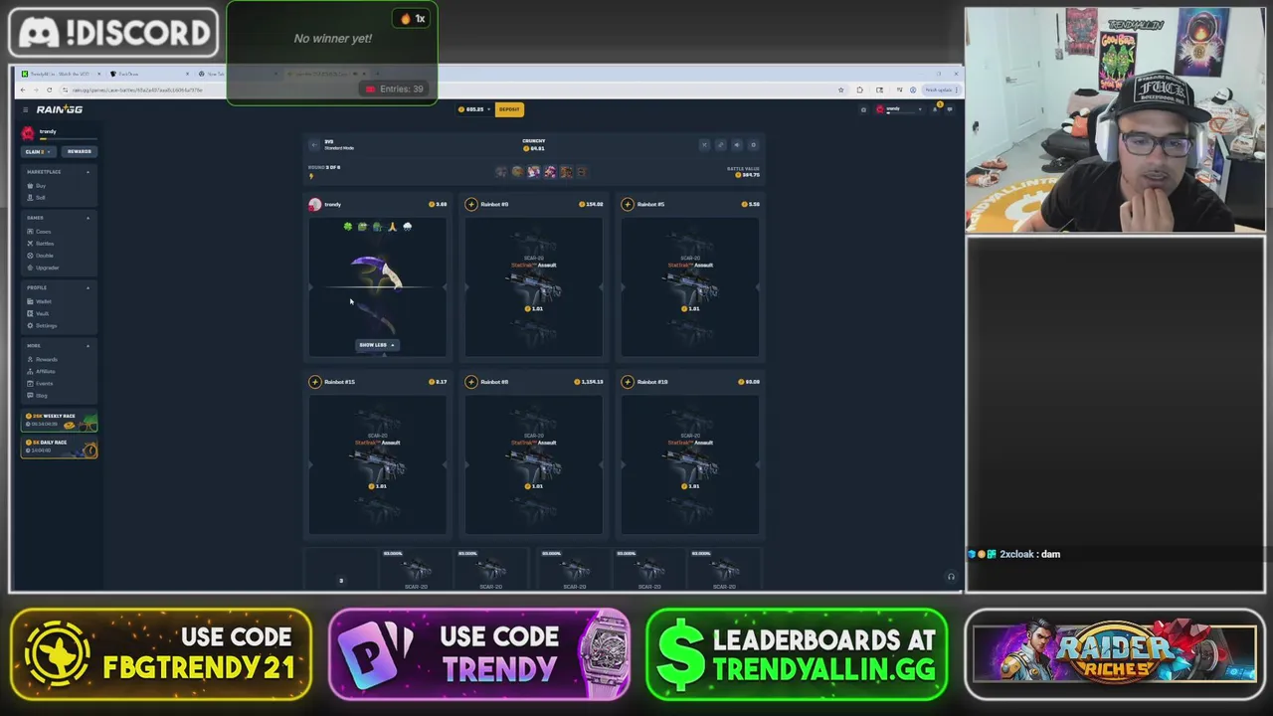Click the Discord overlay banner
Viewport: 1273px width, 716px height.
(x=113, y=33)
